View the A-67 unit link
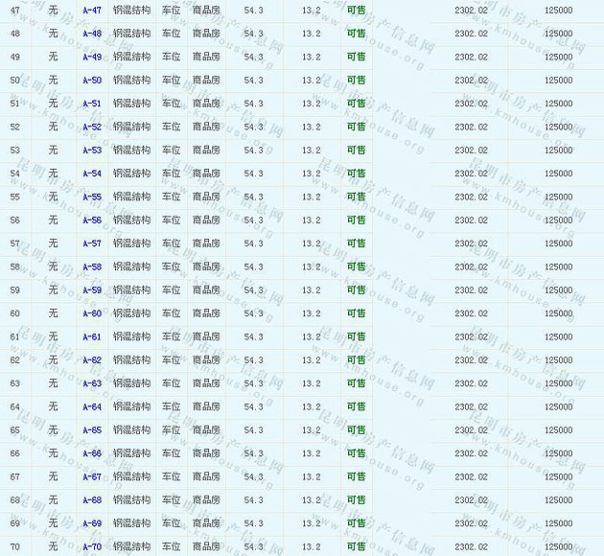The image size is (604, 556). coord(92,476)
